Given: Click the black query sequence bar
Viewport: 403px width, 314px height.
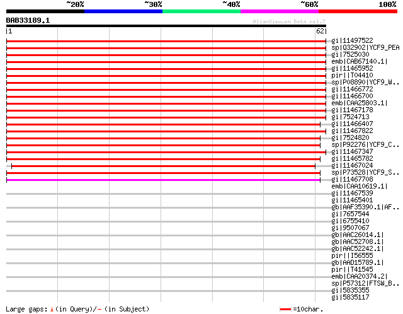Looking at the screenshot, I should click(166, 26).
